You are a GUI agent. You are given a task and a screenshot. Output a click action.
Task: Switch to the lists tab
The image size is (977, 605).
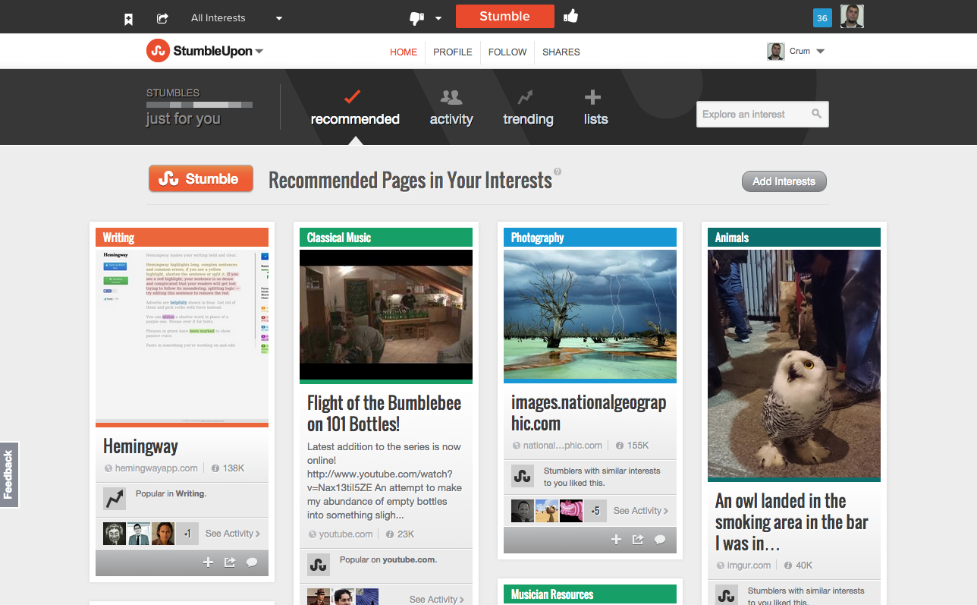point(595,108)
